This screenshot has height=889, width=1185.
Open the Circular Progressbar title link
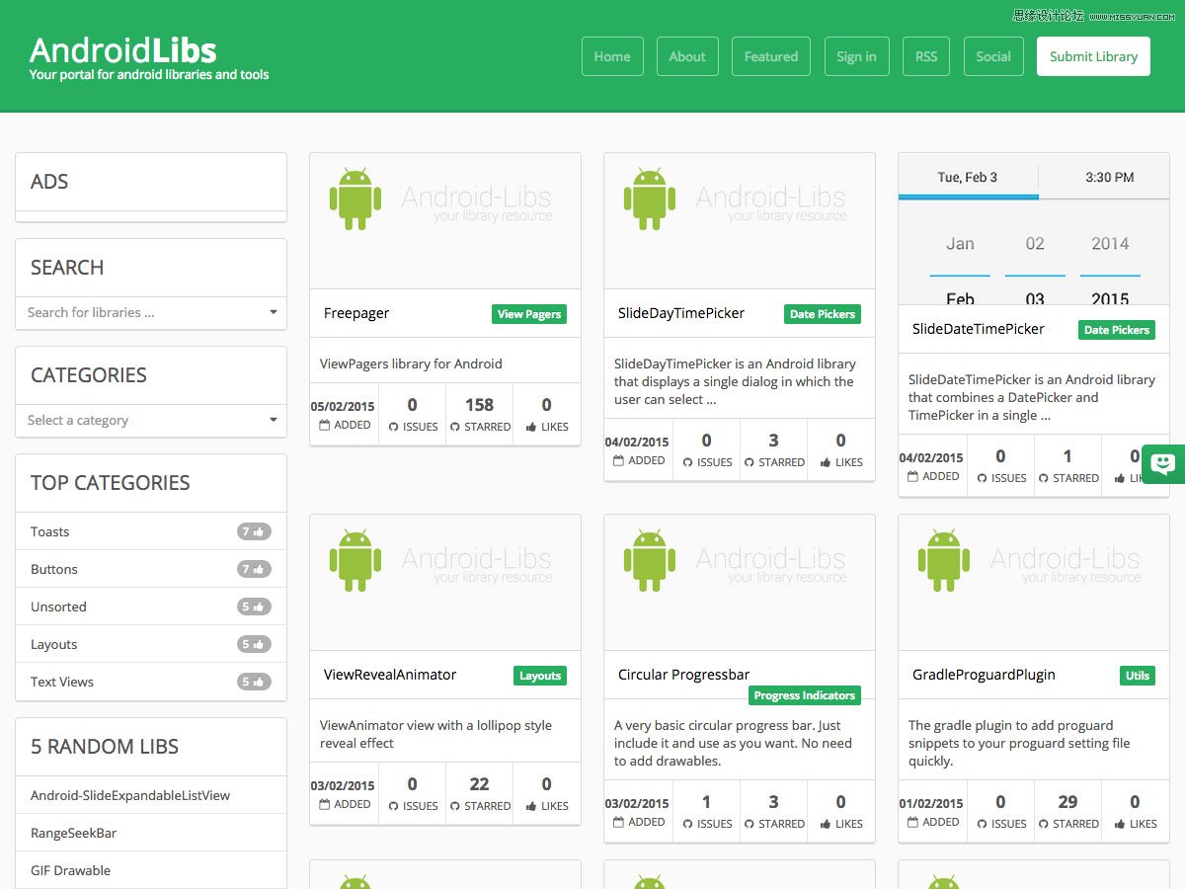[684, 675]
